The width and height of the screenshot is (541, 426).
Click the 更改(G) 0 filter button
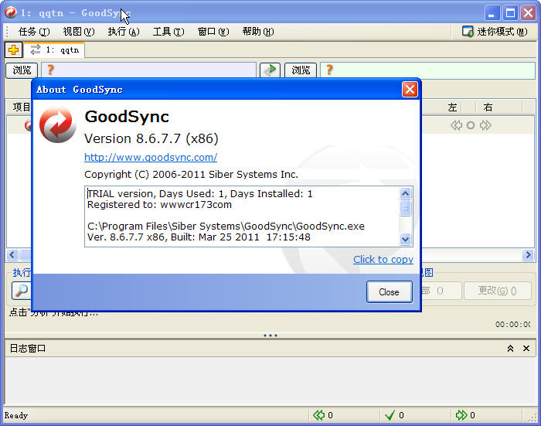(x=497, y=291)
